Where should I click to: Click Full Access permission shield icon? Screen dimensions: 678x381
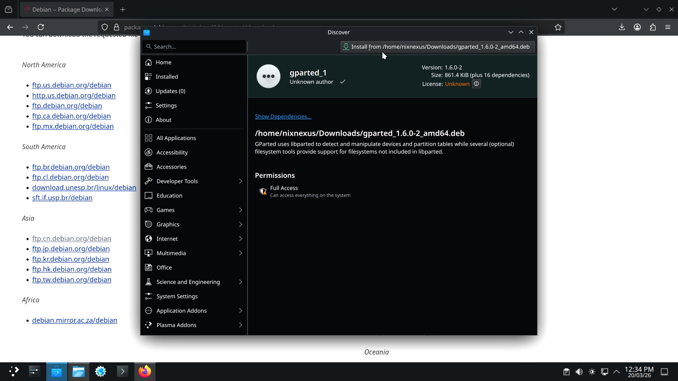[263, 191]
